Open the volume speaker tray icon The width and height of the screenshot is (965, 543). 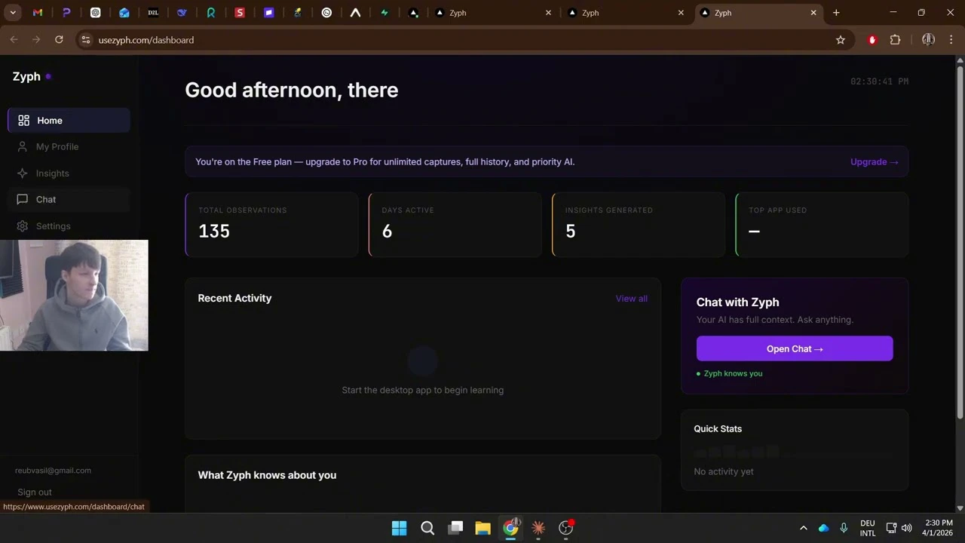tap(906, 528)
